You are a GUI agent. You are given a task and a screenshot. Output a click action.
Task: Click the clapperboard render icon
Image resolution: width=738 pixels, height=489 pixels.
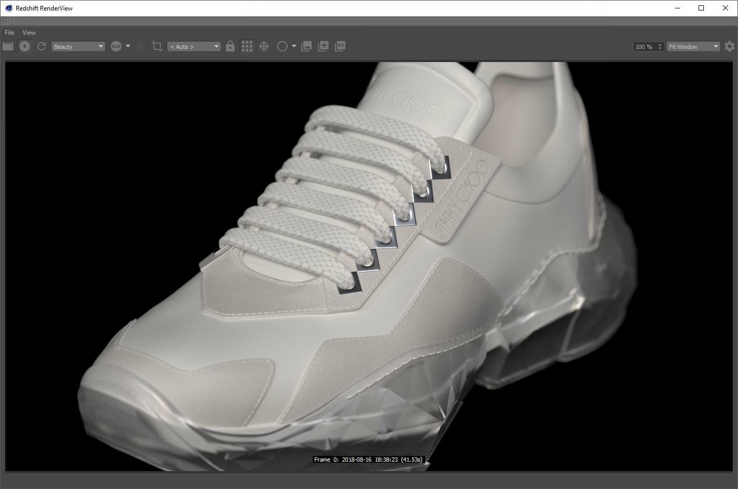coord(8,46)
